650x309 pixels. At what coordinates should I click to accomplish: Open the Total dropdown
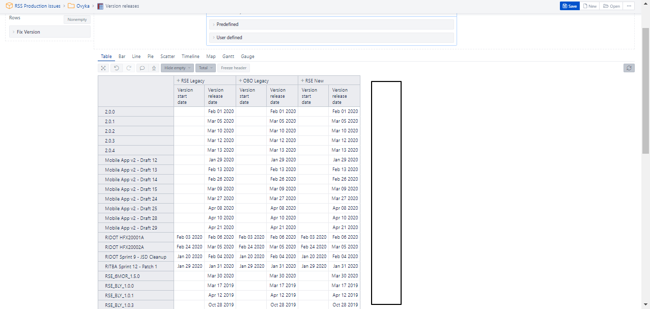pos(206,68)
